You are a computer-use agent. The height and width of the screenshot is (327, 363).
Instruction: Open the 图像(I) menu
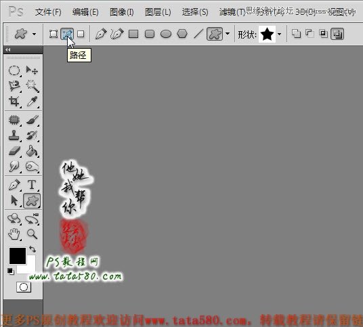pos(122,12)
